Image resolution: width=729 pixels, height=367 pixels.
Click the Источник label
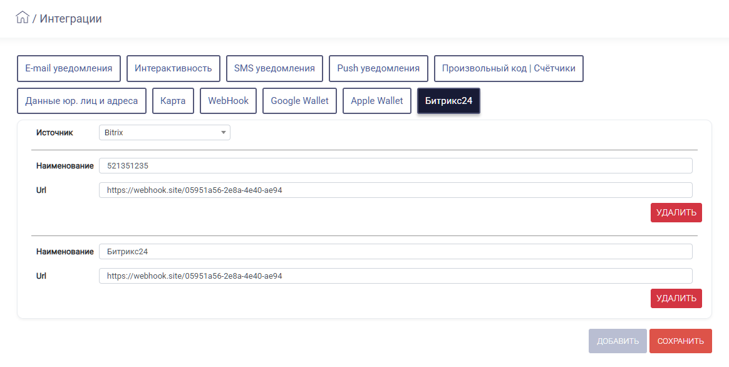point(54,133)
